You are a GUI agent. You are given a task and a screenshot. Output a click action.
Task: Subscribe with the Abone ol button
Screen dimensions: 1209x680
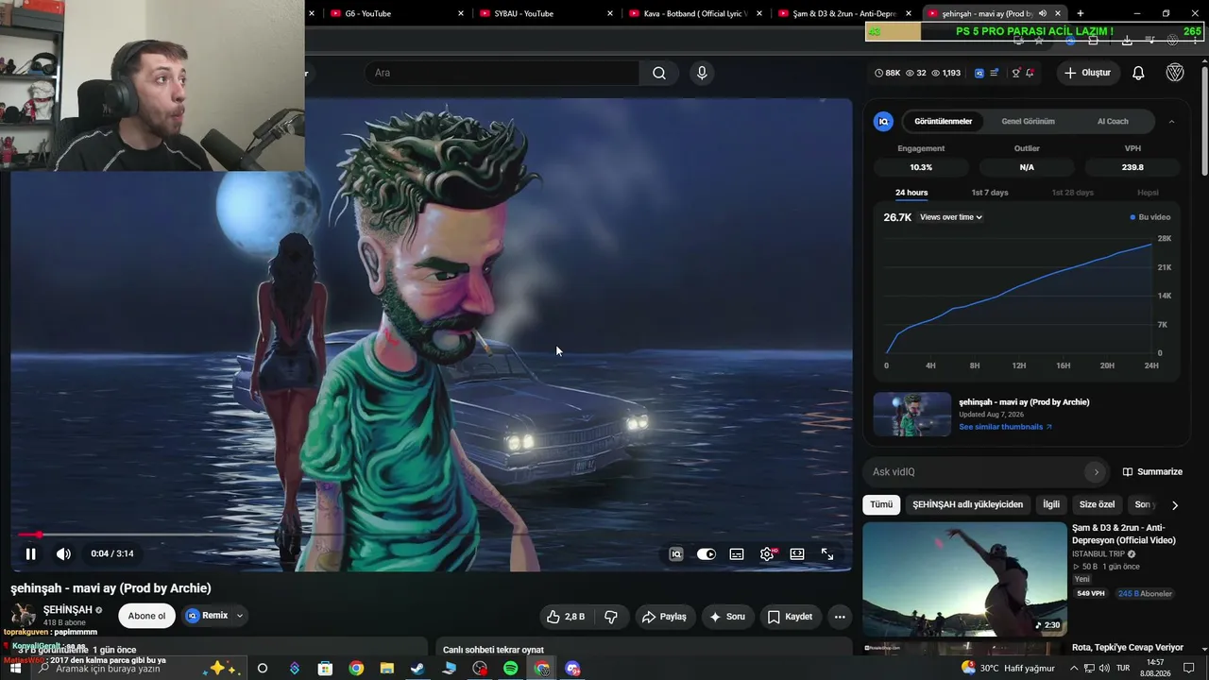click(146, 616)
